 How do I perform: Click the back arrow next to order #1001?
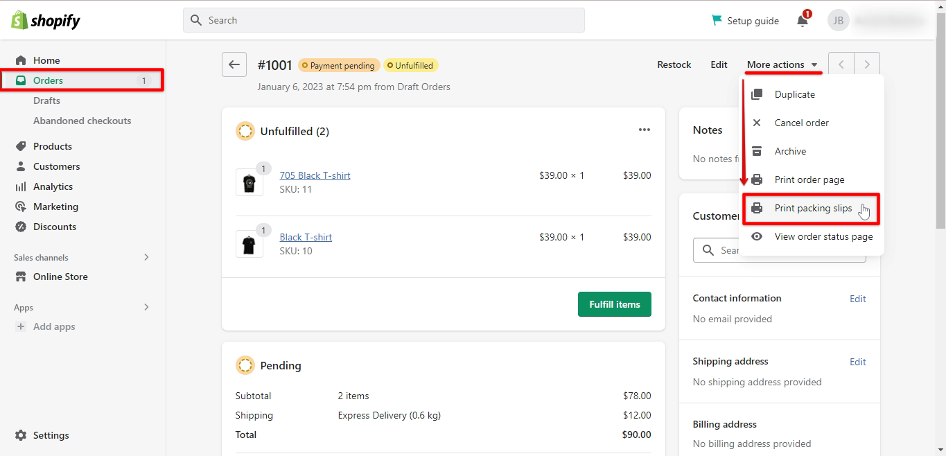(234, 64)
